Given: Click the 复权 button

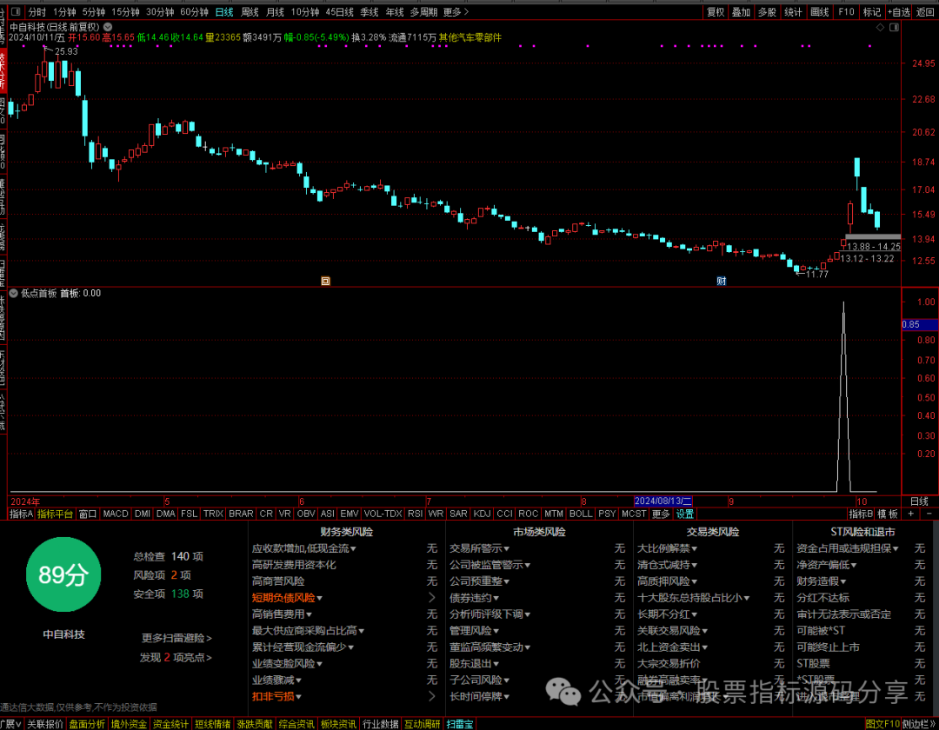Looking at the screenshot, I should point(715,12).
